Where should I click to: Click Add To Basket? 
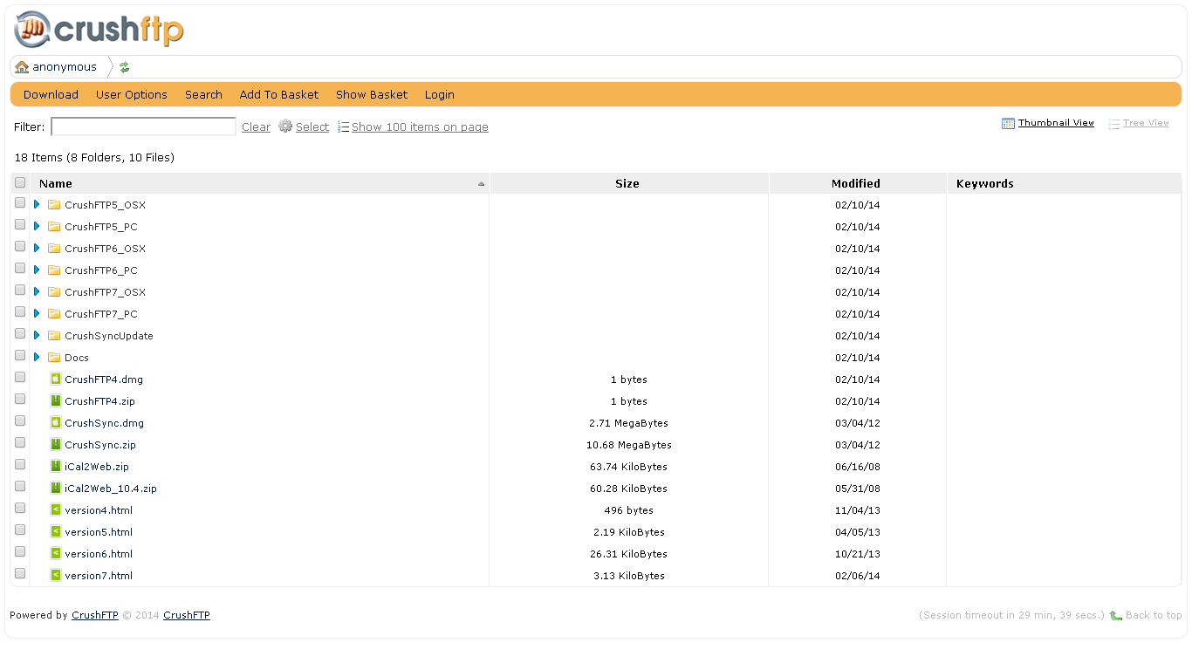click(x=279, y=94)
